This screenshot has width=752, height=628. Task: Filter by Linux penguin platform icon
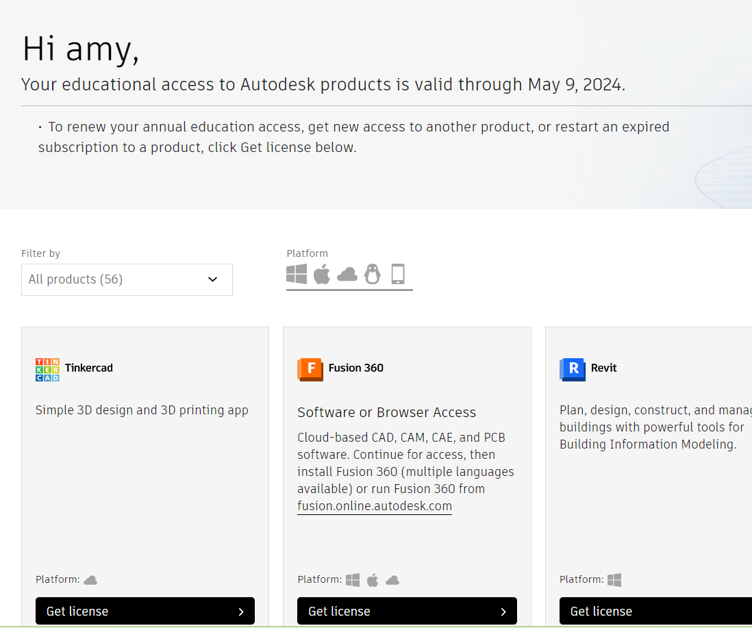[373, 274]
